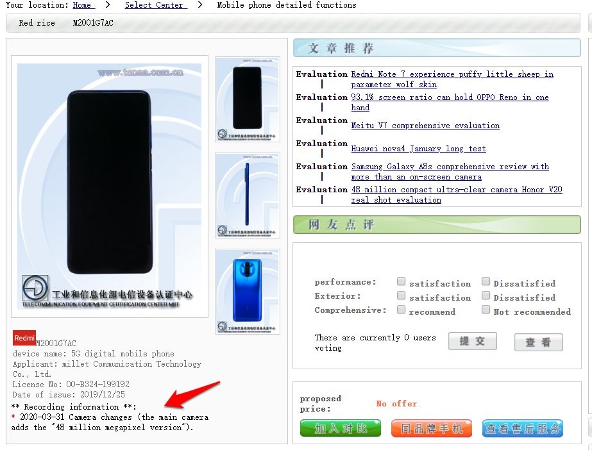Open 93.1% screen ratio OPPO Reno article
Image resolution: width=592 pixels, height=450 pixels.
click(450, 102)
